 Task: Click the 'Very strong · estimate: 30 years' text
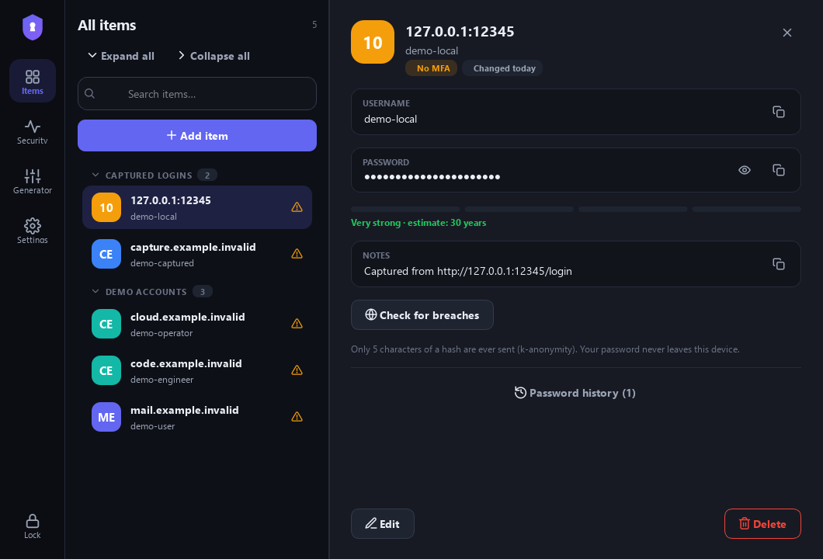418,223
